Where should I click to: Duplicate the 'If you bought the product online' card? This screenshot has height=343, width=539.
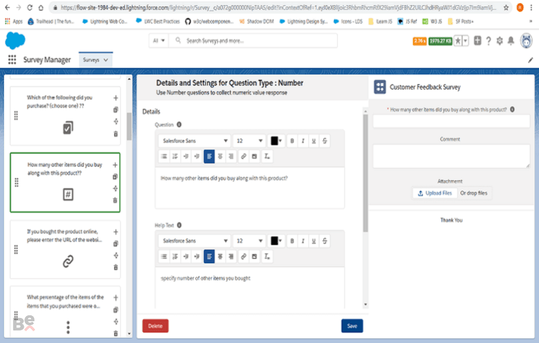pos(116,243)
